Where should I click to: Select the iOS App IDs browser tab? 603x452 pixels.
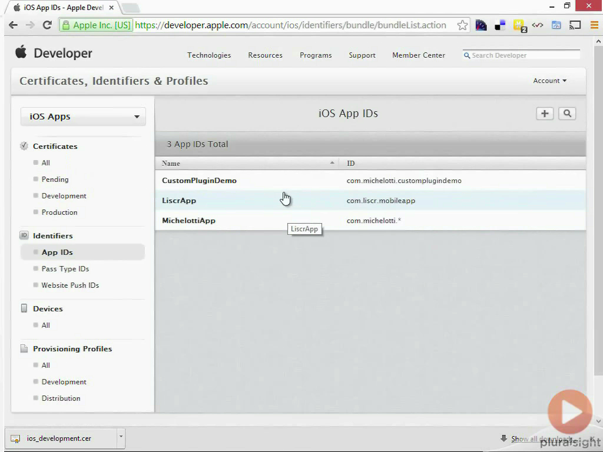(x=61, y=8)
